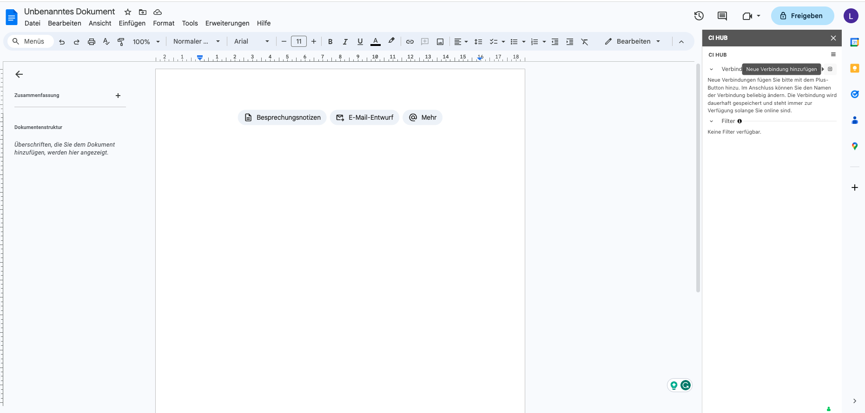Print the document with printer icon
865x413 pixels.
pyautogui.click(x=92, y=42)
